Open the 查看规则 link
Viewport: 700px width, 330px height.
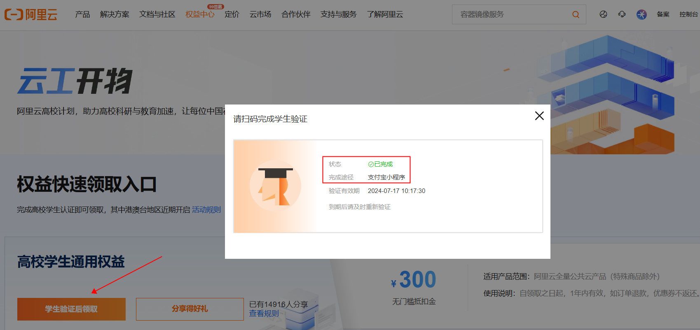264,314
